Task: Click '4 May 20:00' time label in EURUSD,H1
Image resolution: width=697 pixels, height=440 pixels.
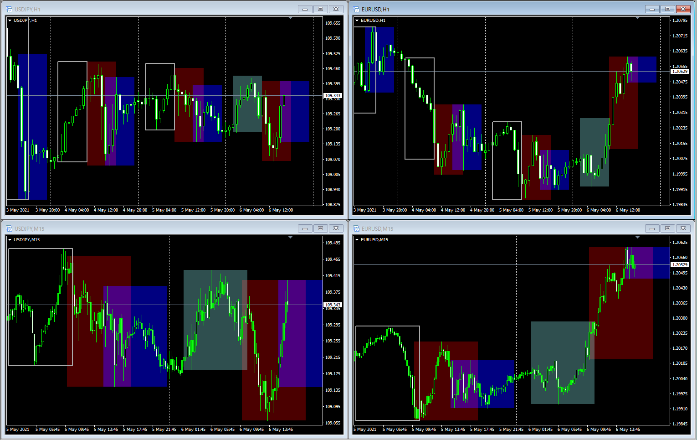Action: [482, 210]
